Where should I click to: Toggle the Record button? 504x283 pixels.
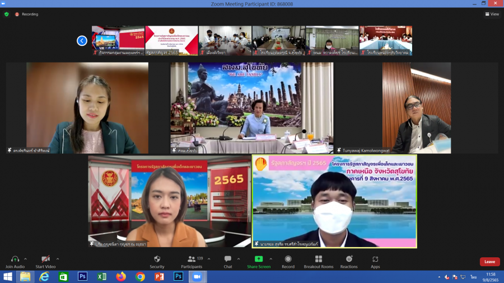click(x=288, y=259)
